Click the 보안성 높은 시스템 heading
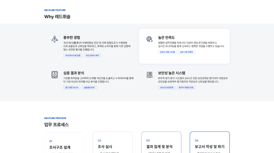274x153 pixels. 172,73
